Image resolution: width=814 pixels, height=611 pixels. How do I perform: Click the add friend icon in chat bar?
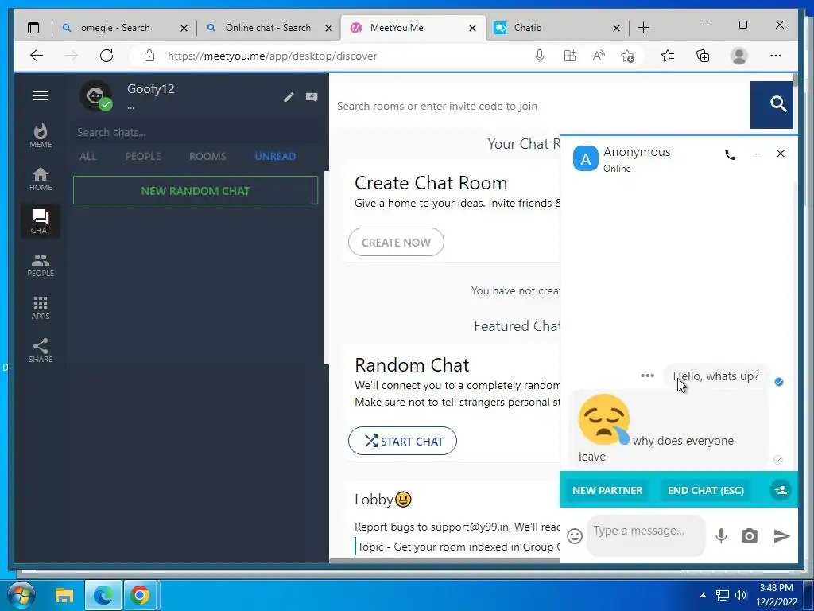coord(781,490)
